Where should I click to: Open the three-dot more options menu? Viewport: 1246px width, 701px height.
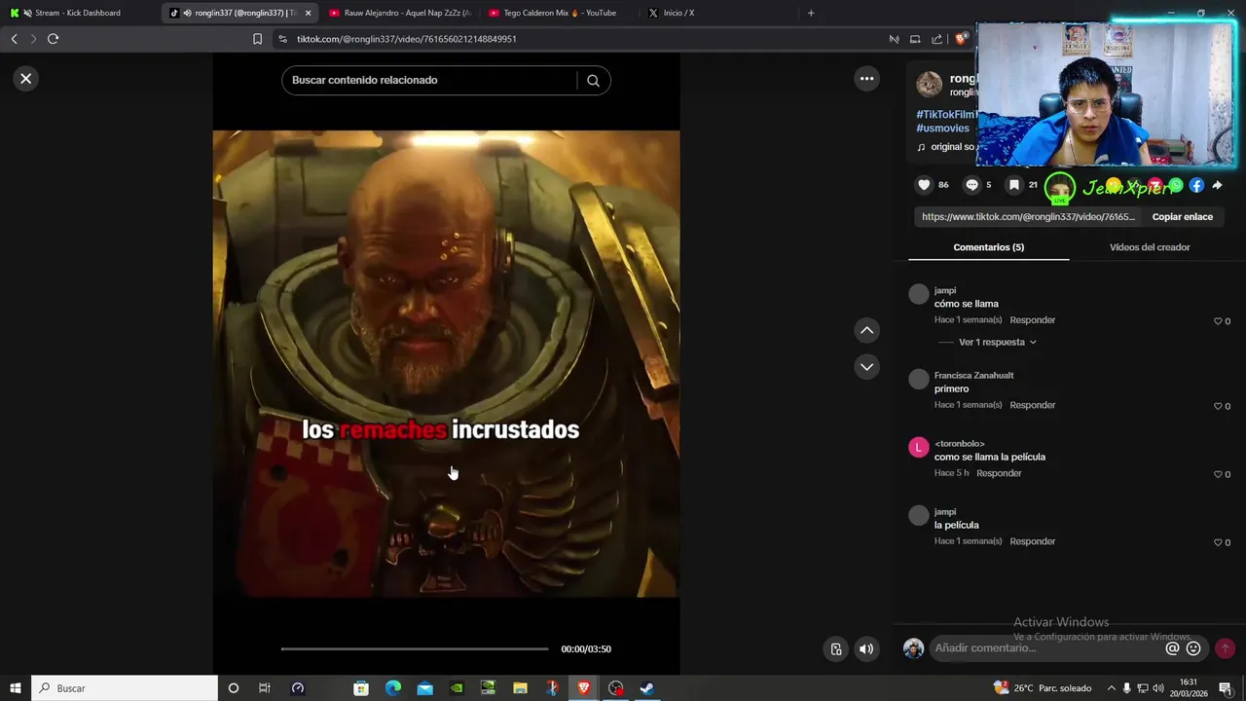point(866,79)
